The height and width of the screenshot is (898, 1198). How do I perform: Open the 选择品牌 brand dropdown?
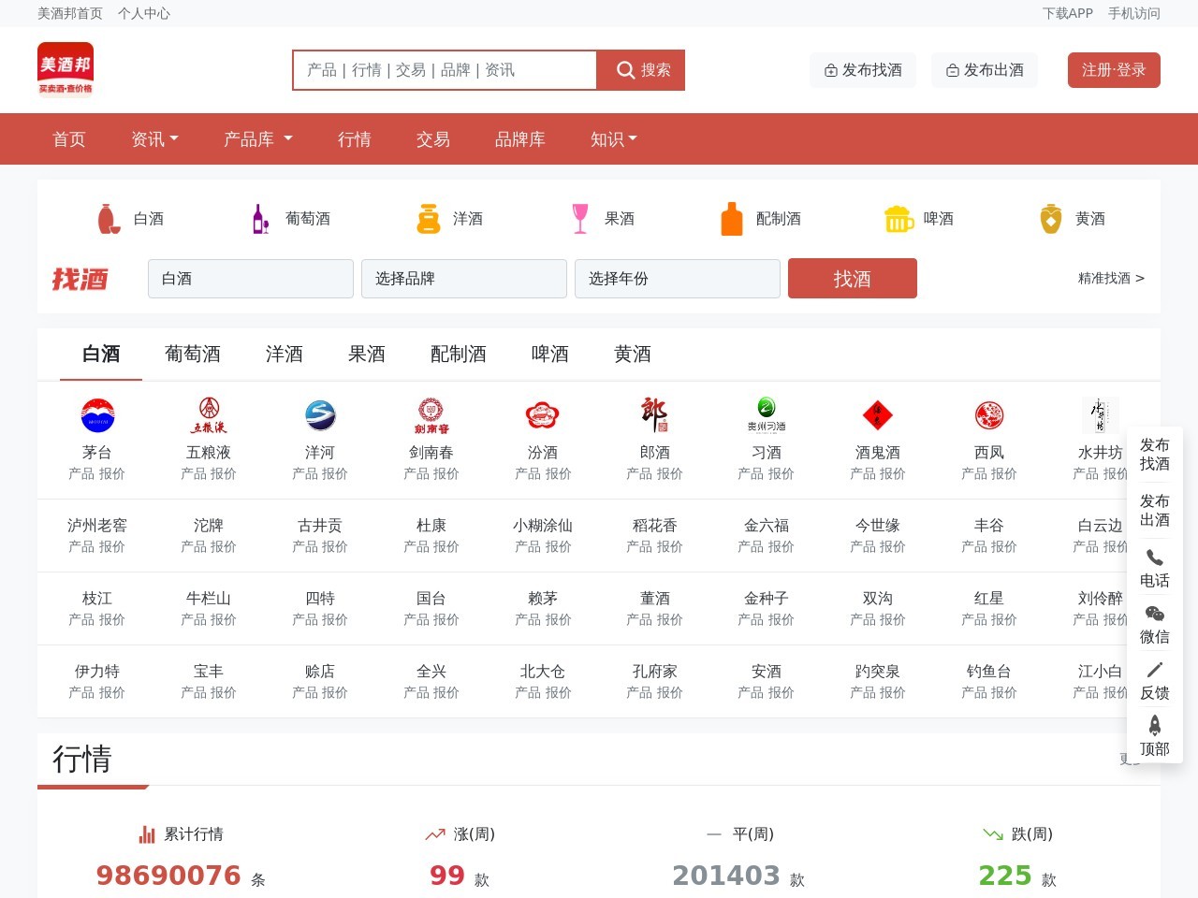click(463, 278)
